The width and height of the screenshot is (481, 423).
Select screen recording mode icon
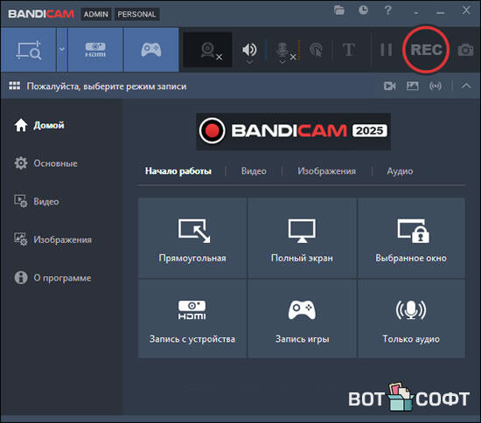point(29,50)
